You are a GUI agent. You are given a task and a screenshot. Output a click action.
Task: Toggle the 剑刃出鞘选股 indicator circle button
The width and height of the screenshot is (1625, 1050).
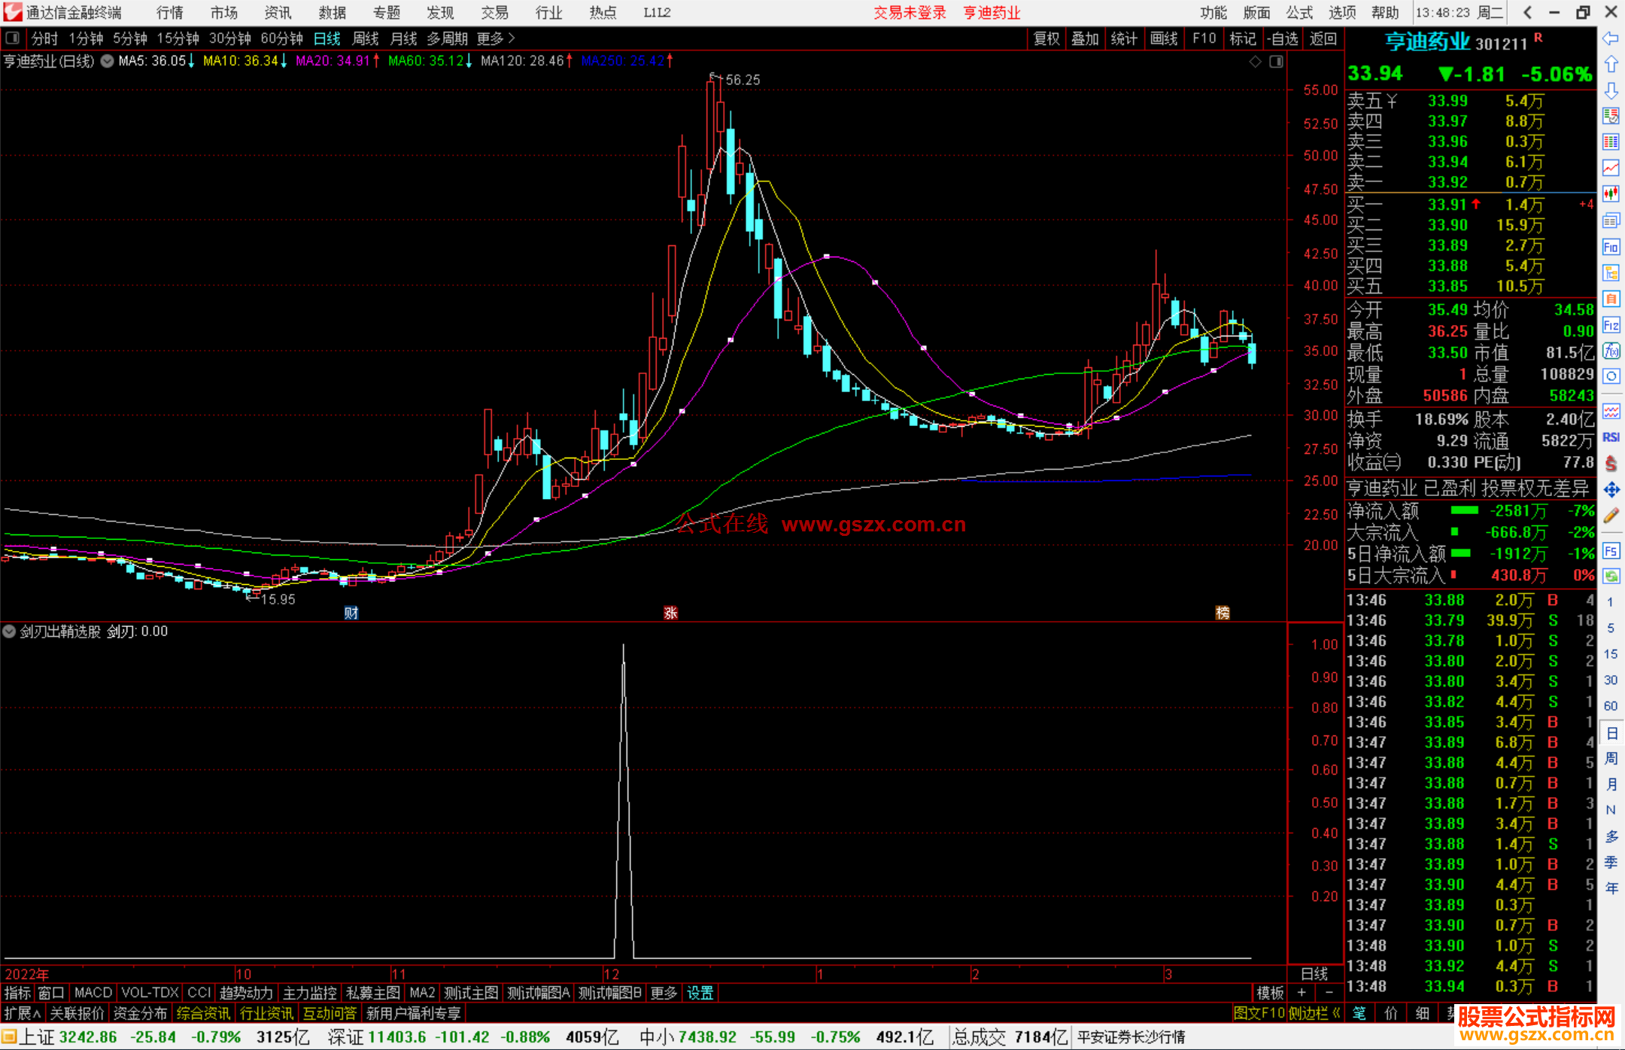9,632
